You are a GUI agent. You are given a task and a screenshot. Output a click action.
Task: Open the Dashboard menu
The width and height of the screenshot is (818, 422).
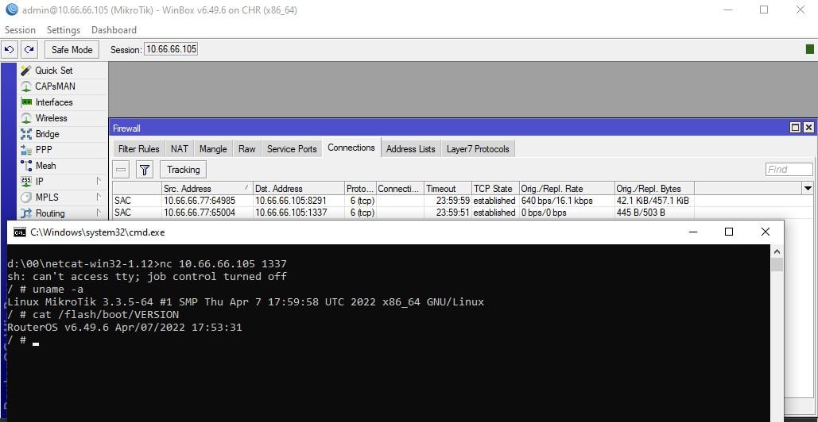pos(114,30)
